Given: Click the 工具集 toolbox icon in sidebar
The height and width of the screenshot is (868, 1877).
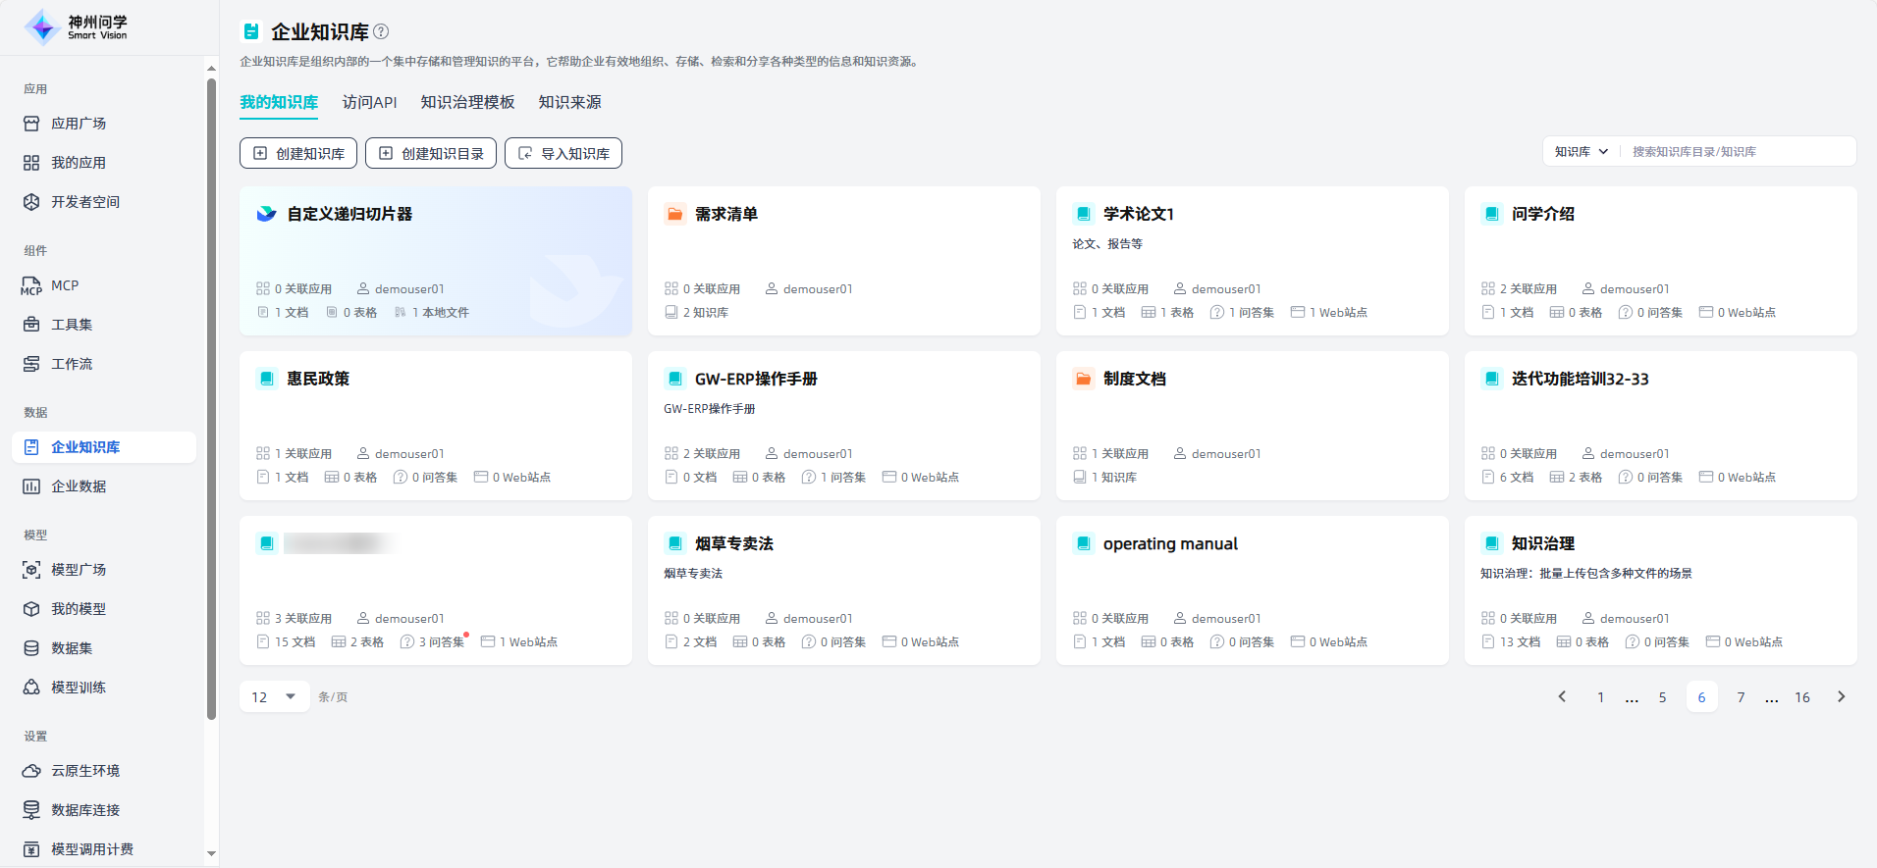Looking at the screenshot, I should tap(31, 325).
